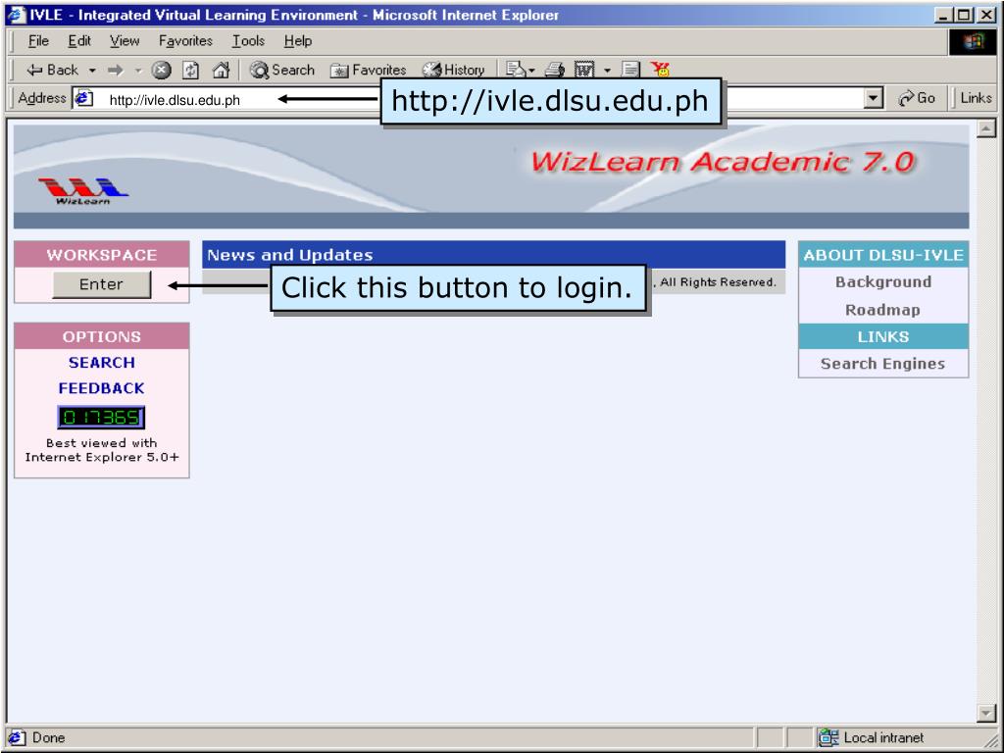The width and height of the screenshot is (1004, 753).
Task: Open the SEARCH link under OPTIONS
Action: tap(102, 363)
